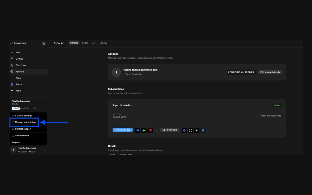
Task: Open Bloom in the sidebar
Action: click(29, 84)
